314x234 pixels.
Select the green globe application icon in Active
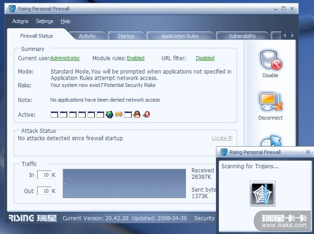[x=109, y=114]
